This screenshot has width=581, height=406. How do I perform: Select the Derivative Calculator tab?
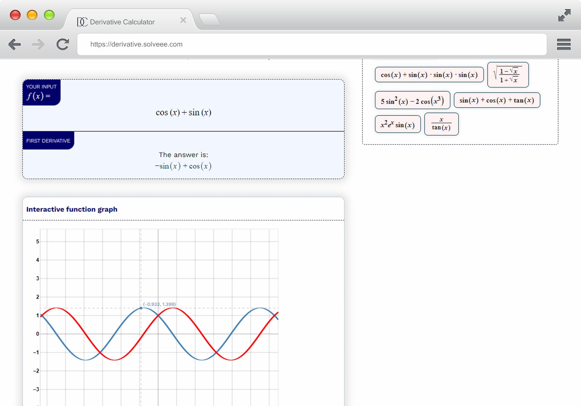tap(122, 22)
